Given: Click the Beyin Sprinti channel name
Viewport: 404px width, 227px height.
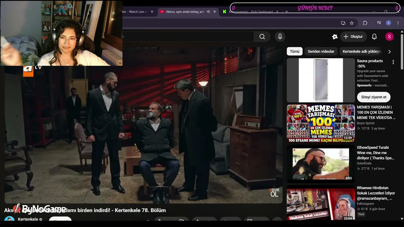Looking at the screenshot, I should tap(365, 123).
